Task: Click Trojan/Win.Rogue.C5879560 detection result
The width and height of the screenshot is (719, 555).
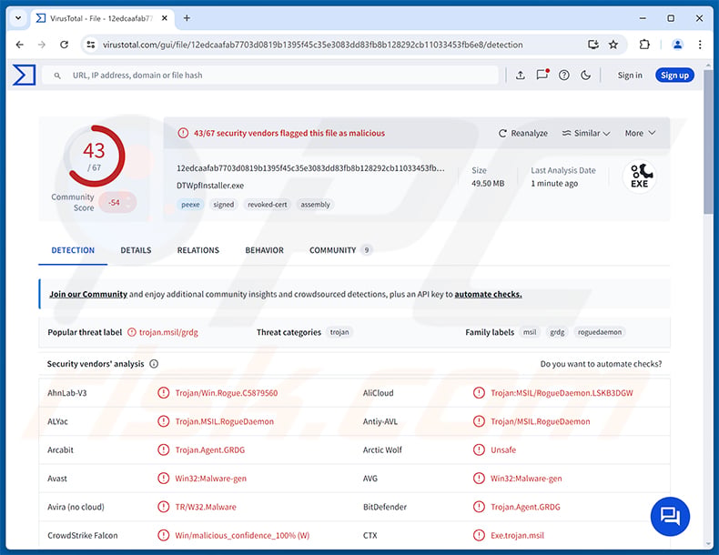Action: click(x=226, y=393)
